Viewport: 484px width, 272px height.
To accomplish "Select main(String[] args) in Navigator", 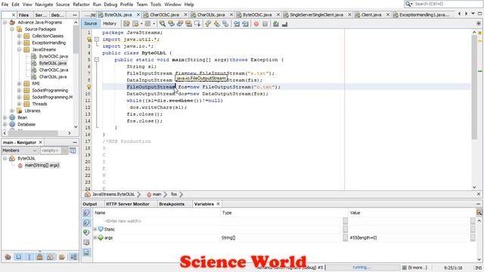I will [x=42, y=165].
